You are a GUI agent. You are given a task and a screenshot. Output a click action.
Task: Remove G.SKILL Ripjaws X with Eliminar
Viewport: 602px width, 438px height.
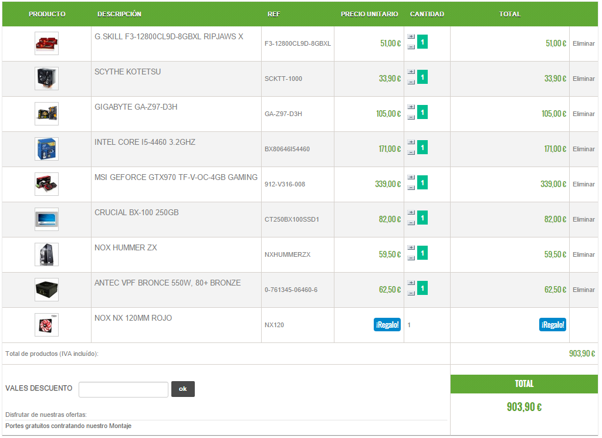pos(584,44)
